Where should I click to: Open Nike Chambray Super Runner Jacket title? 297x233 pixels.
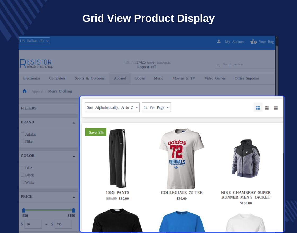point(246,195)
